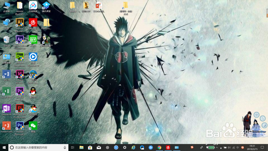Launch Adobe Flash Professional shortcut
Viewport: 268px width, 151px height.
pyautogui.click(x=20, y=111)
